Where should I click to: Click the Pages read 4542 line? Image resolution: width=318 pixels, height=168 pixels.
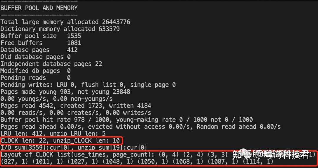(x=76, y=106)
